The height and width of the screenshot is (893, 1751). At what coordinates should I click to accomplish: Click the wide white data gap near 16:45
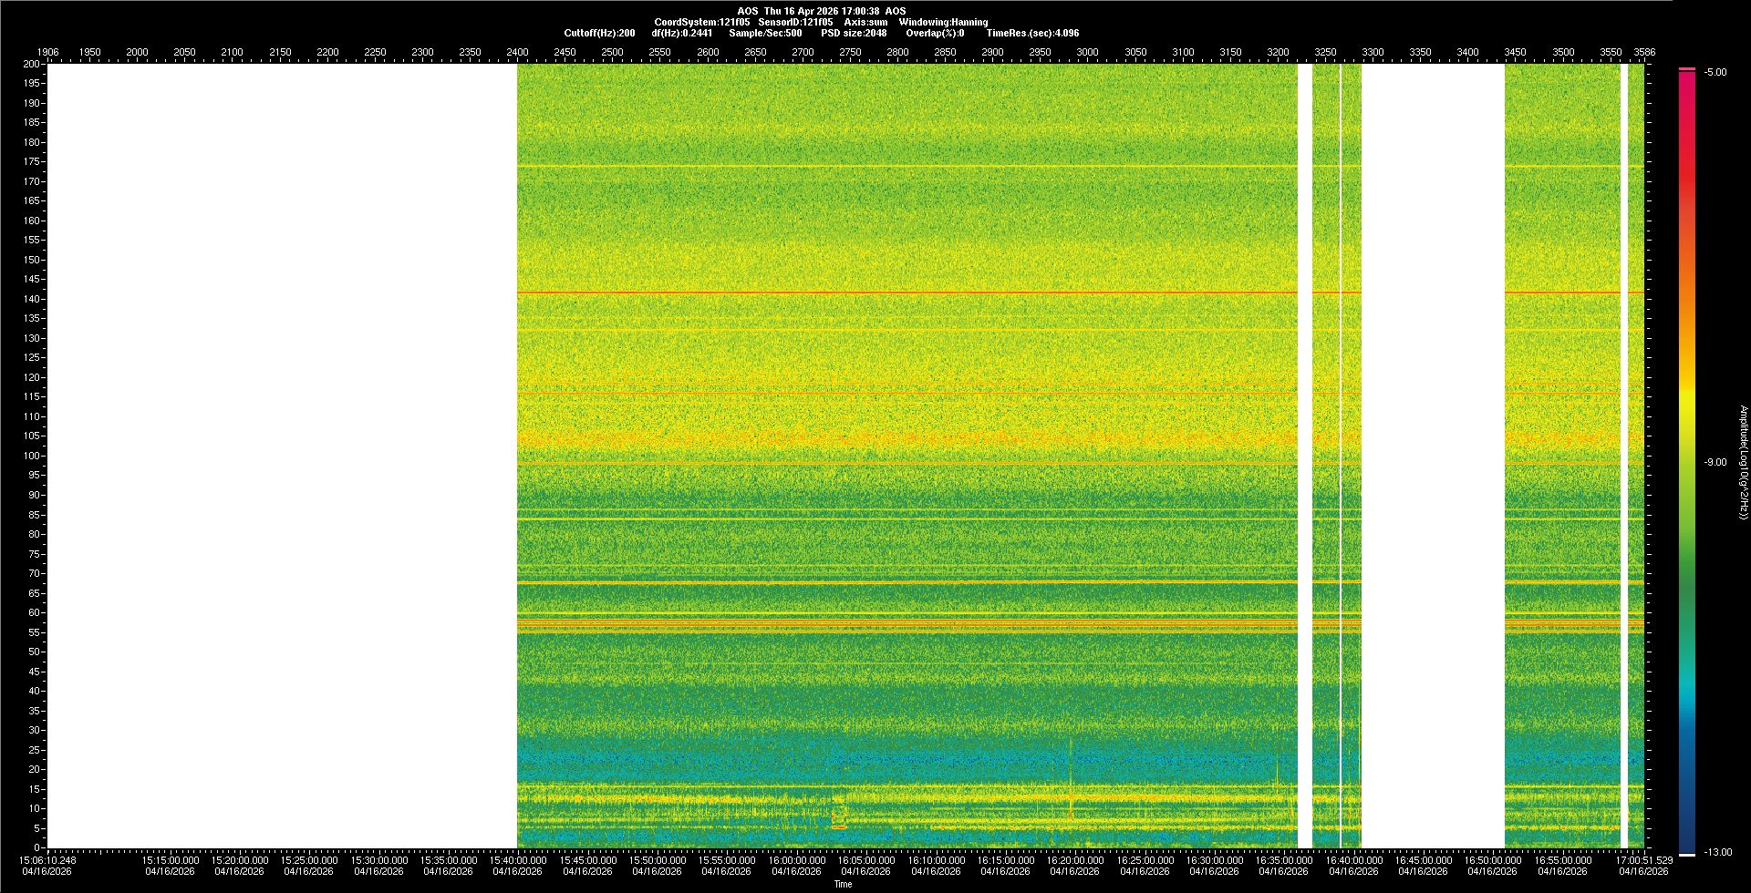click(1432, 456)
